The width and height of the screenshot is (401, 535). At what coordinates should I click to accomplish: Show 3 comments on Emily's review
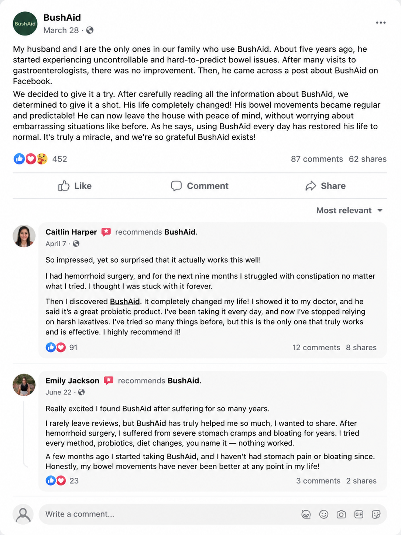point(318,481)
